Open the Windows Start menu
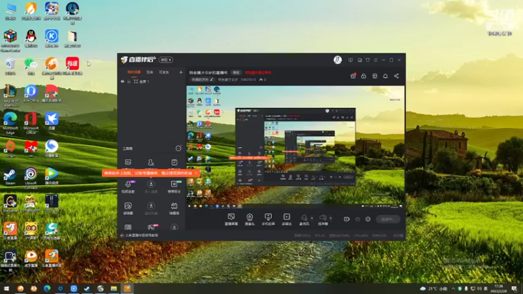 [7, 288]
